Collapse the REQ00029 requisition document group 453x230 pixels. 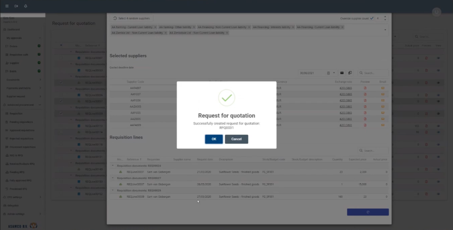coord(113,190)
